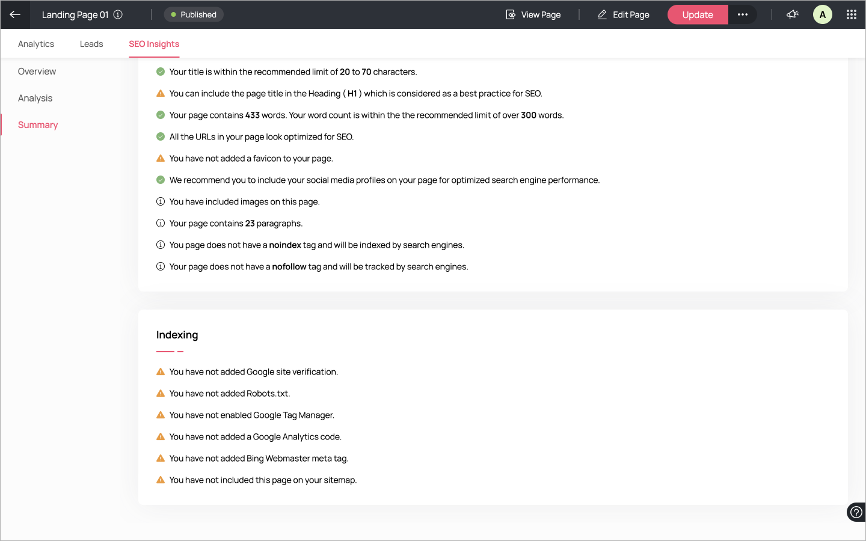The image size is (866, 541).
Task: Open the apps grid launcher
Action: 852,14
